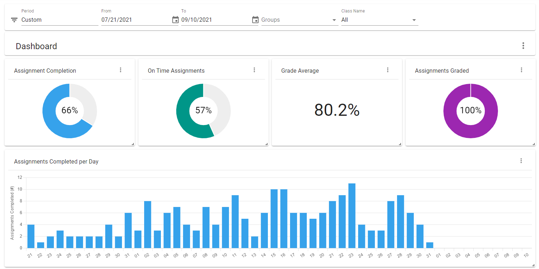
Task: Click the Grade Average card title
Action: click(300, 71)
